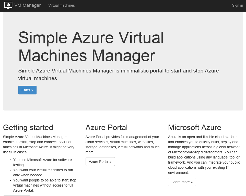Screen dimensions: 246x196
Task: Click the Azure Portal section heading
Action: [x=107, y=128]
